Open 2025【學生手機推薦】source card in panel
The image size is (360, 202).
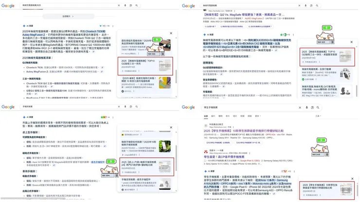[x=327, y=190]
